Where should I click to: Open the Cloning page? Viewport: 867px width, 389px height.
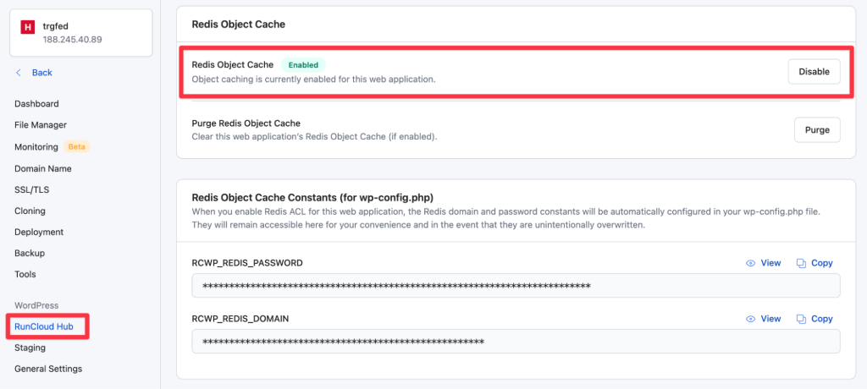tap(30, 211)
